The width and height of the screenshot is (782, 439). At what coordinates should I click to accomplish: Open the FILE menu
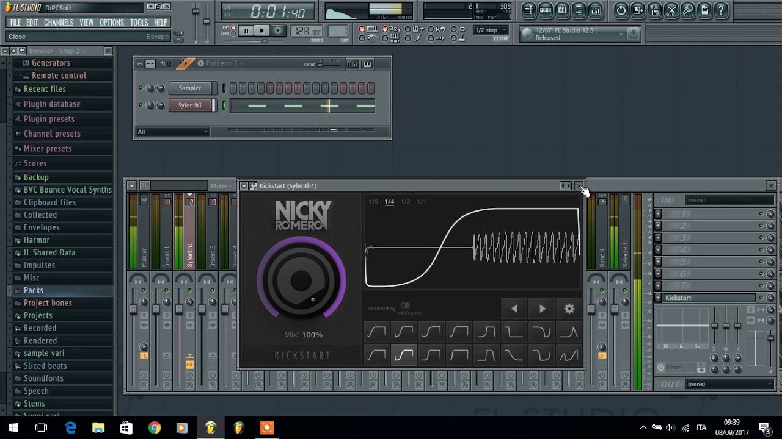(x=15, y=23)
